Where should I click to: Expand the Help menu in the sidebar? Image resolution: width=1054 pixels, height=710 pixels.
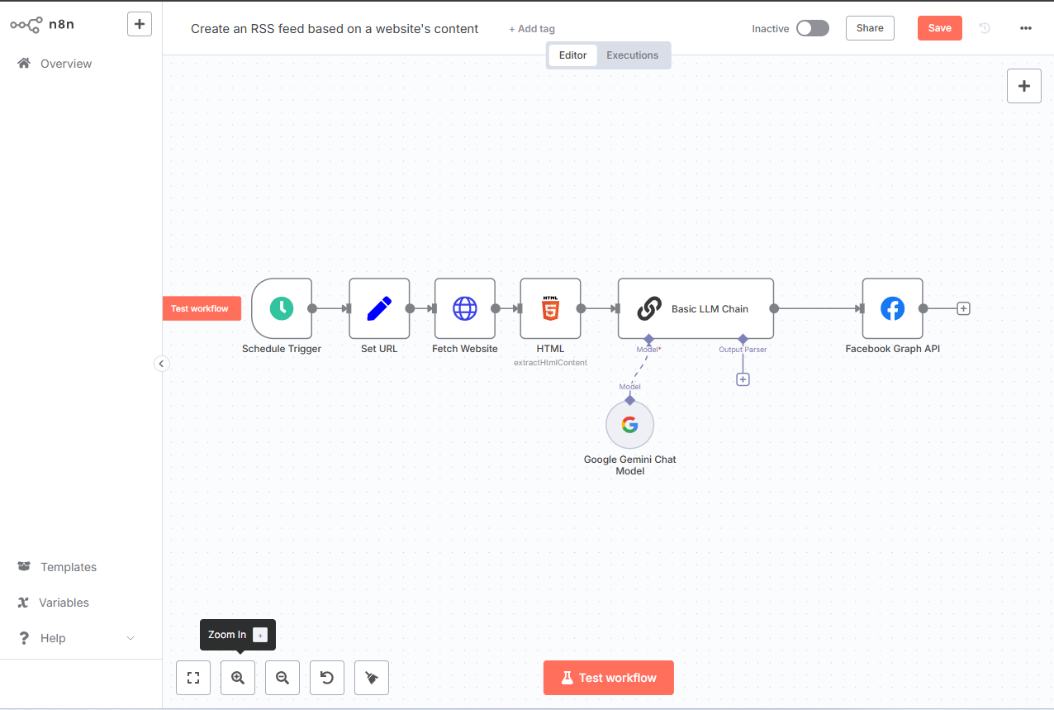(x=76, y=638)
